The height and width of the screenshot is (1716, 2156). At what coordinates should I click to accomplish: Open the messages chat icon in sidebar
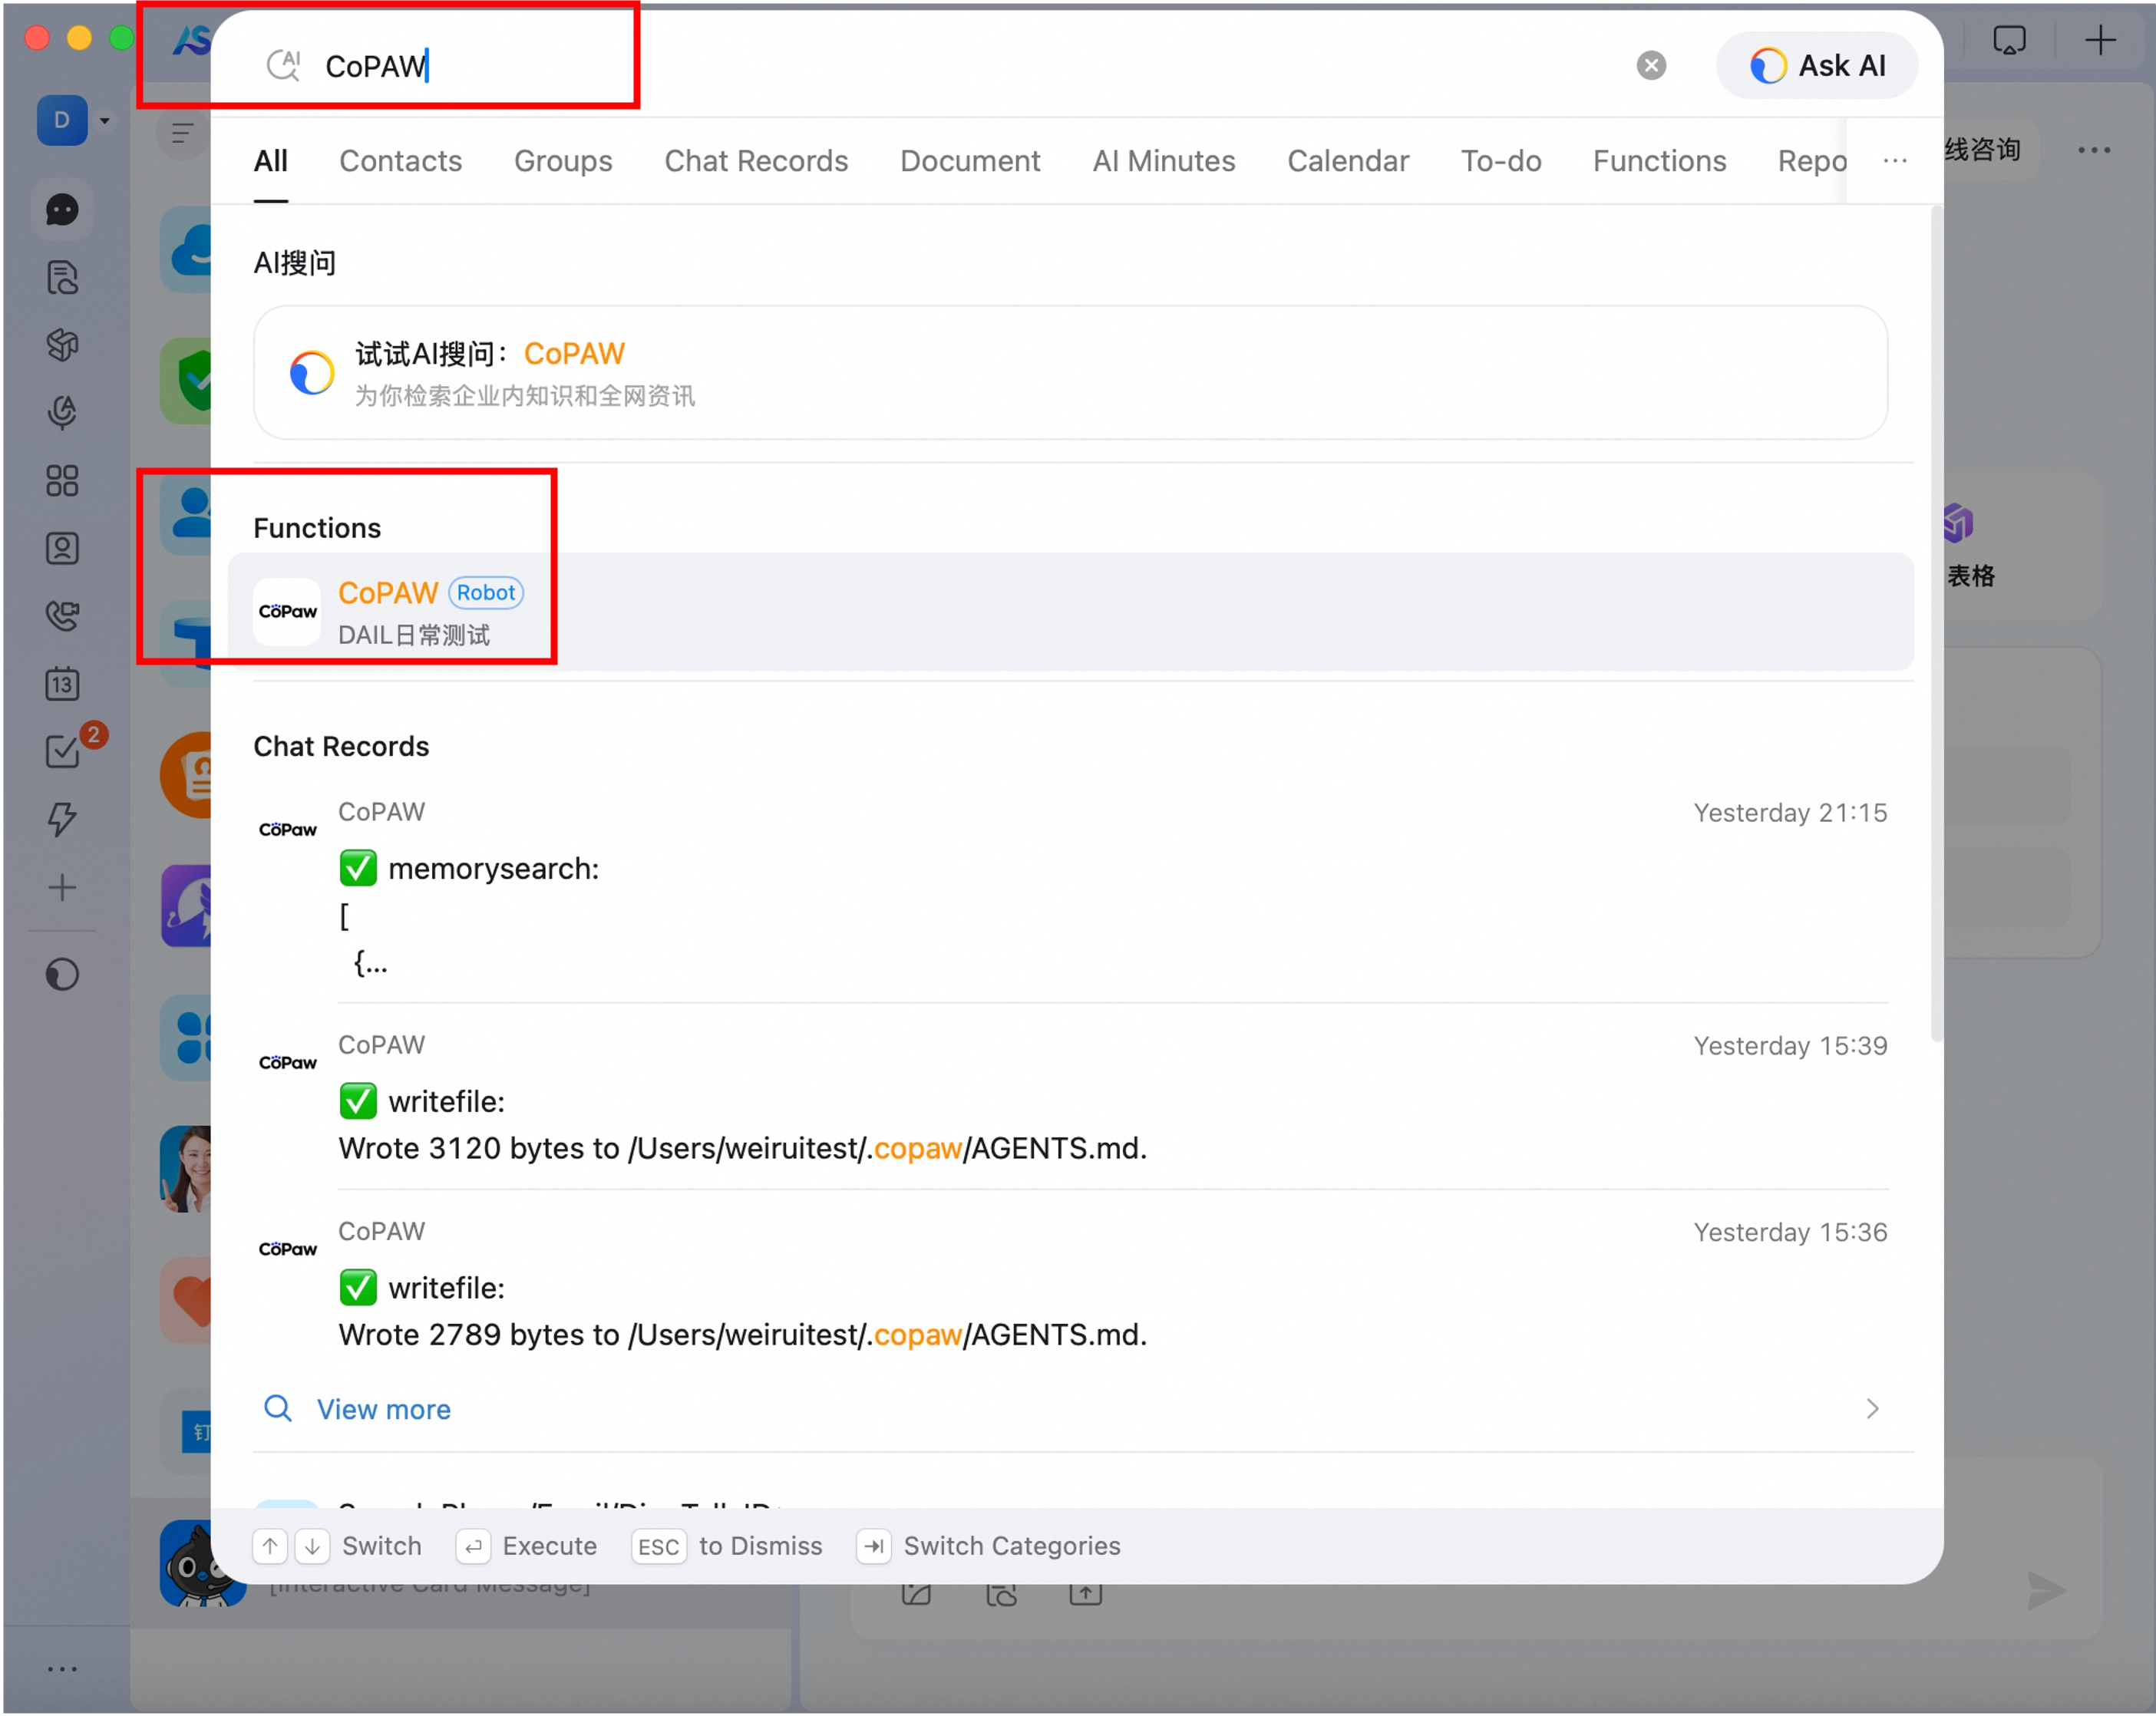point(62,209)
